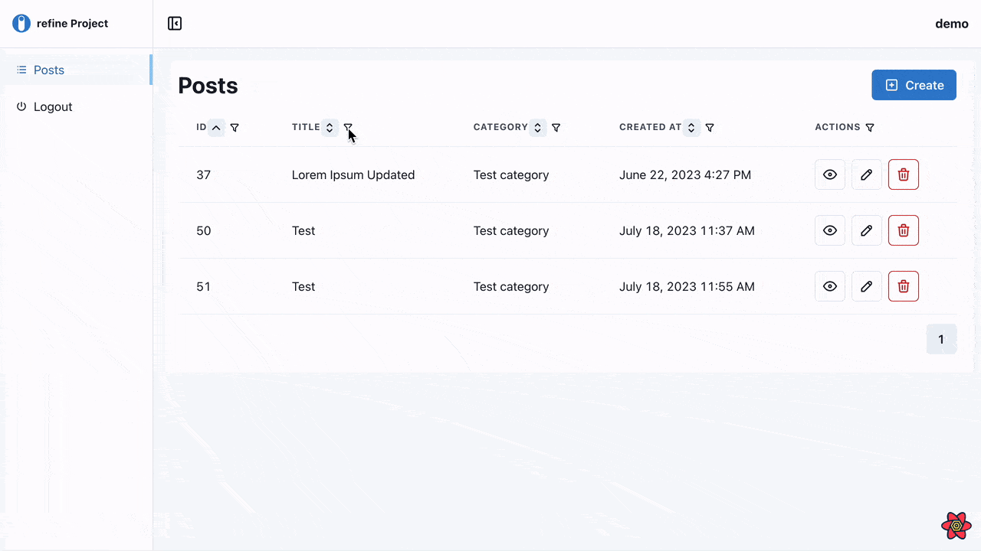
Task: Open the ID column filter
Action: 235,128
